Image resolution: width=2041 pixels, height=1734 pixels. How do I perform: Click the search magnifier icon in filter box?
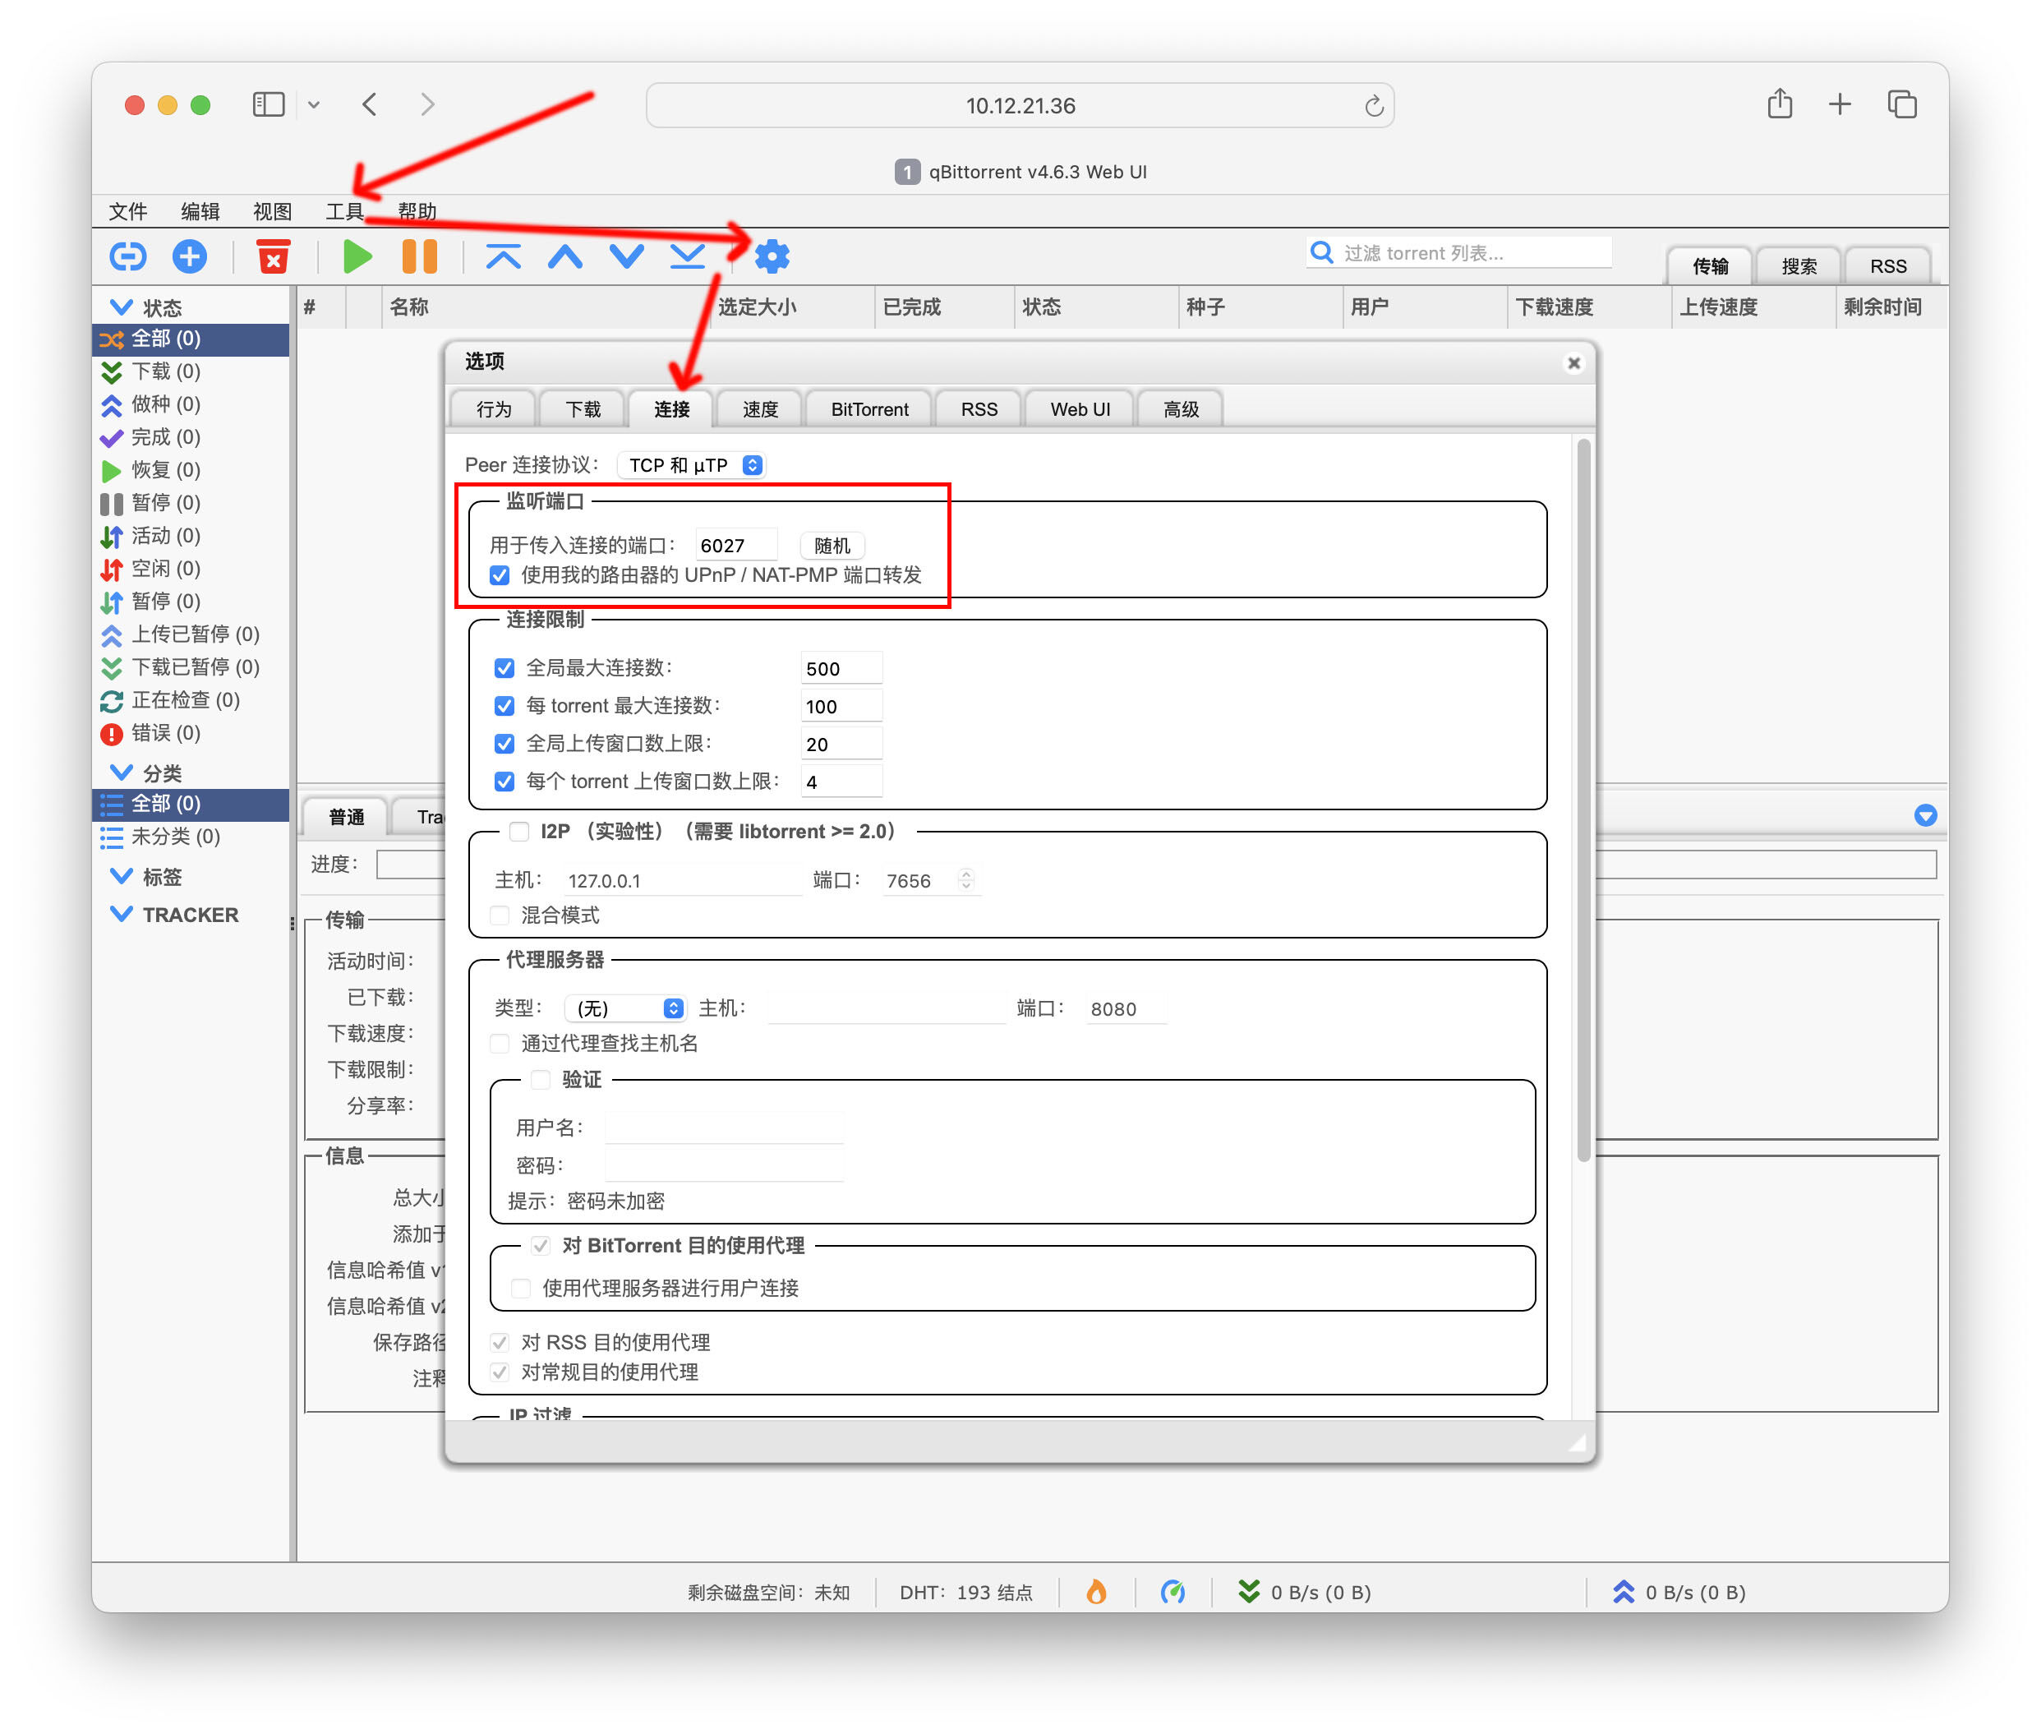[1323, 252]
